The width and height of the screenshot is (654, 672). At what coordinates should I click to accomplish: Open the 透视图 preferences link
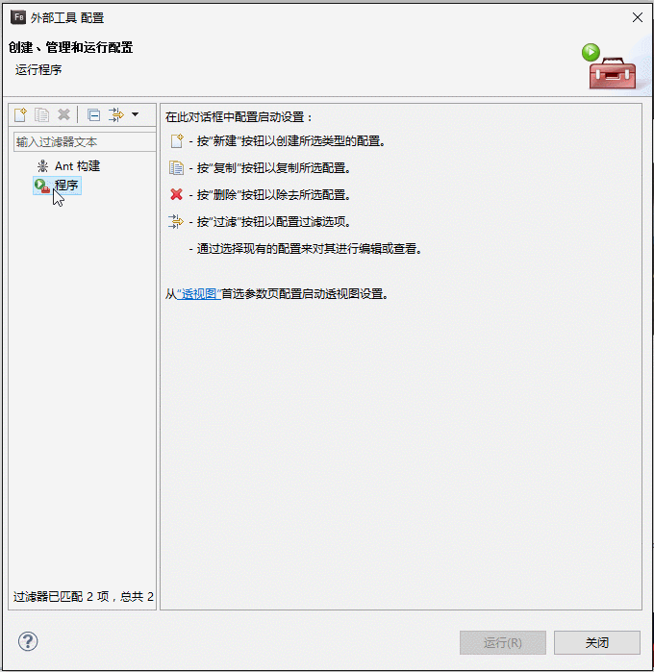pos(198,294)
